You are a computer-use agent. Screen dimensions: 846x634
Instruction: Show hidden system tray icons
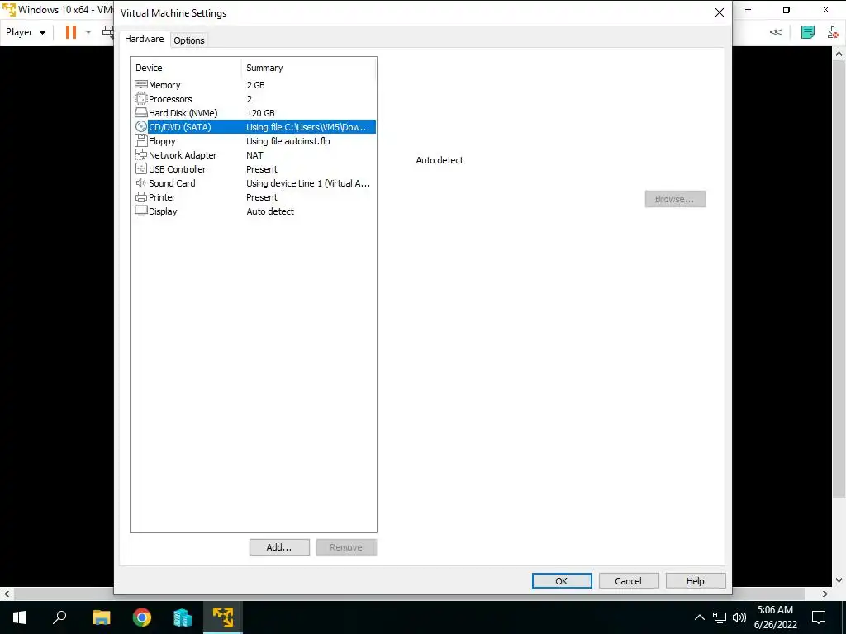click(x=699, y=617)
